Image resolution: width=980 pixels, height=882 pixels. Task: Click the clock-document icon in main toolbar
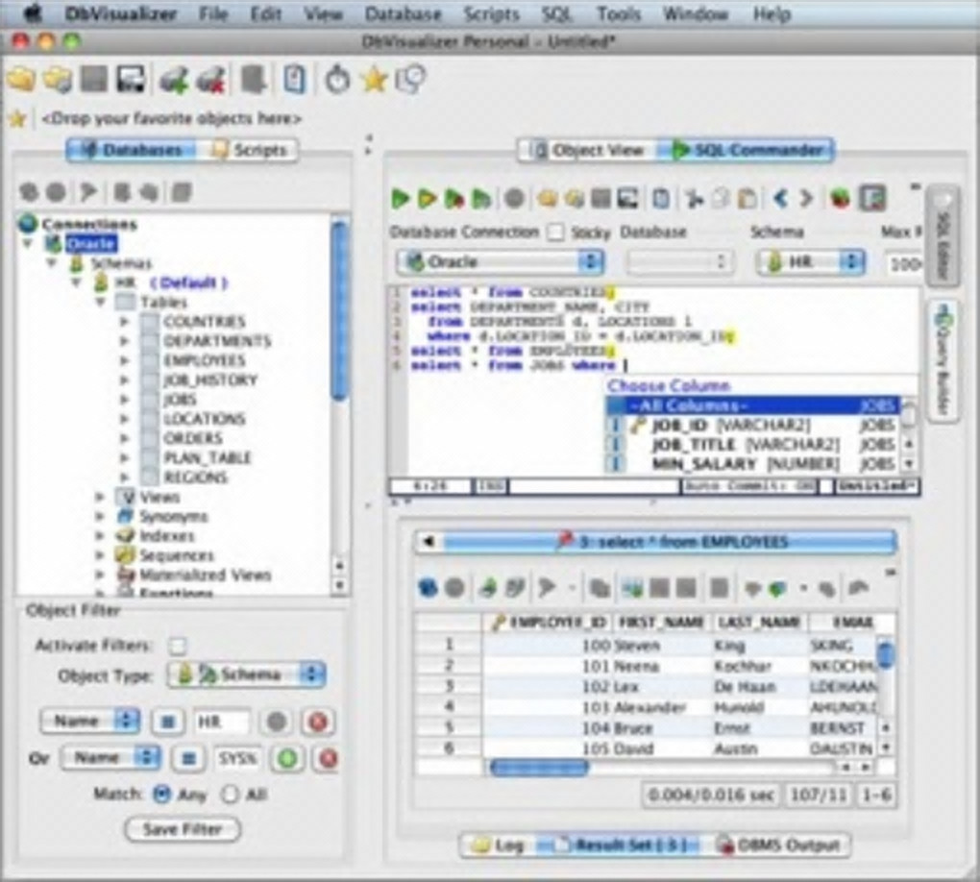pos(412,80)
